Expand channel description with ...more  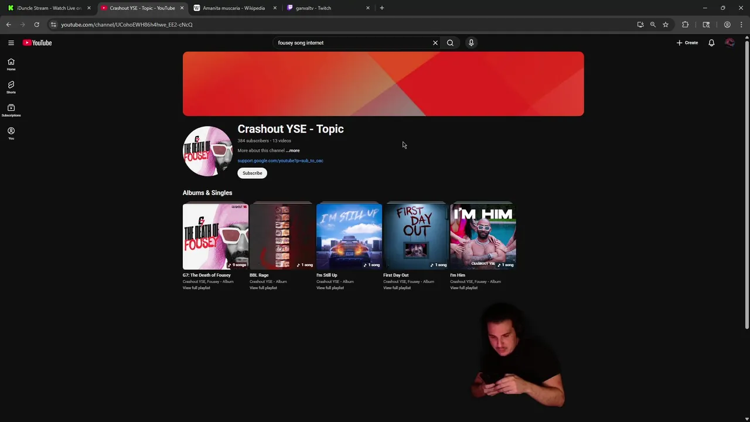(x=293, y=151)
